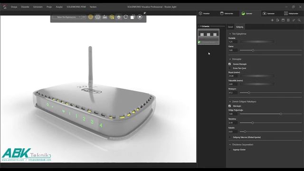Switch to the Kitaplıklar palette tab
The height and width of the screenshot is (171, 304).
(291, 13)
